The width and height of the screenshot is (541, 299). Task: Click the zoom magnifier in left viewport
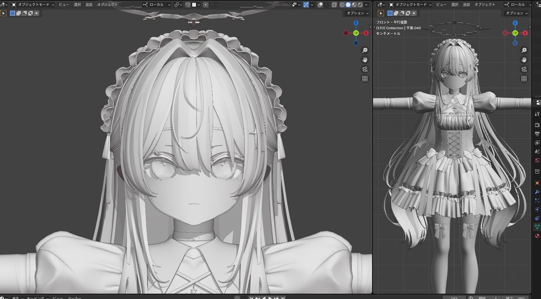(365, 50)
